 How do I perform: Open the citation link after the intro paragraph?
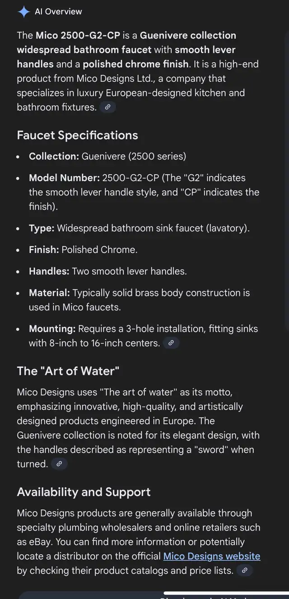click(107, 107)
